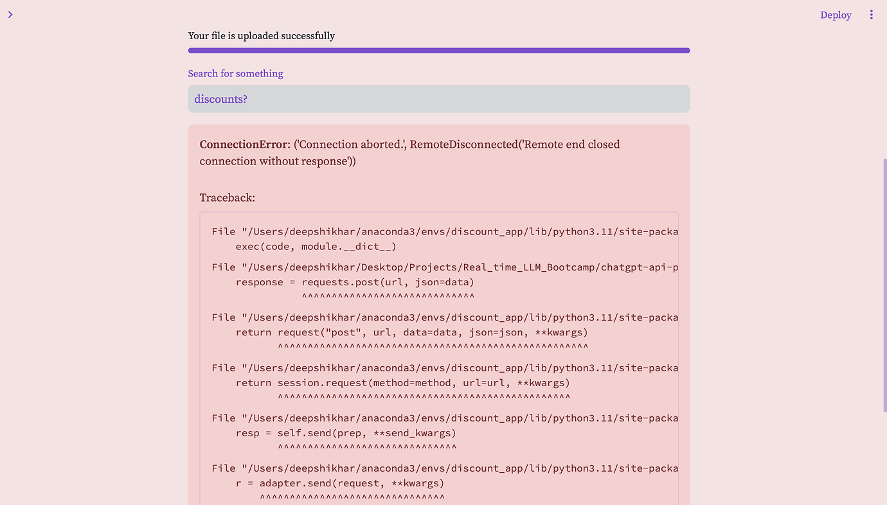Click the page vertical scrollbar thumb

point(884,283)
